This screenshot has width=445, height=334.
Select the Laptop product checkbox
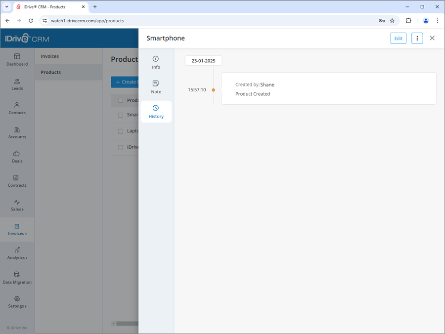pos(121,130)
